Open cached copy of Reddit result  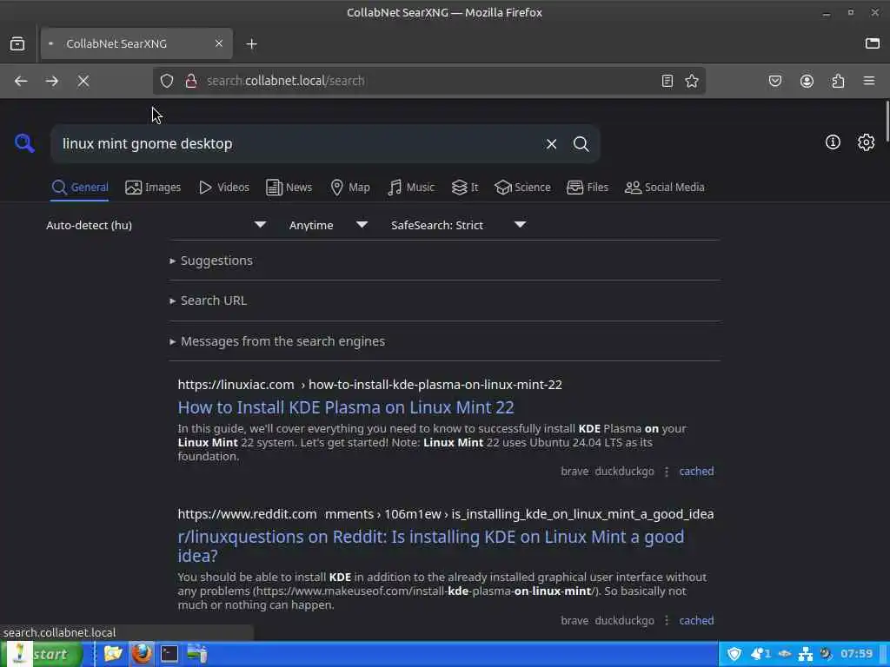click(x=696, y=620)
